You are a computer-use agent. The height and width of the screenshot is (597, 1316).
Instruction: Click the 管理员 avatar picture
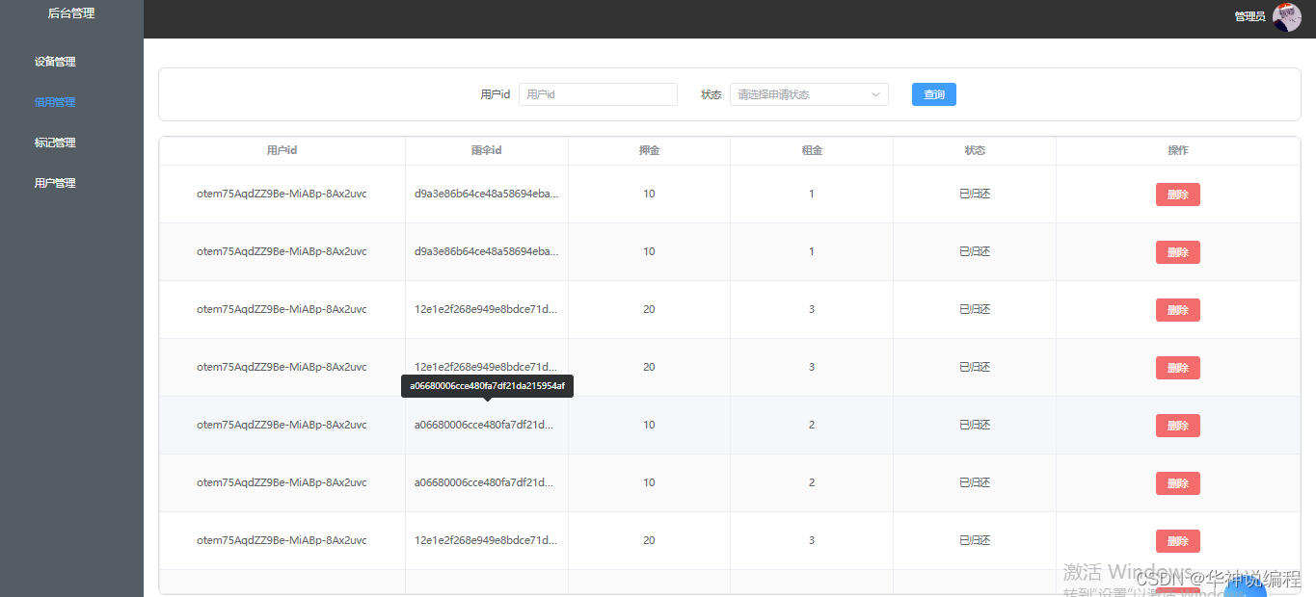coord(1286,17)
